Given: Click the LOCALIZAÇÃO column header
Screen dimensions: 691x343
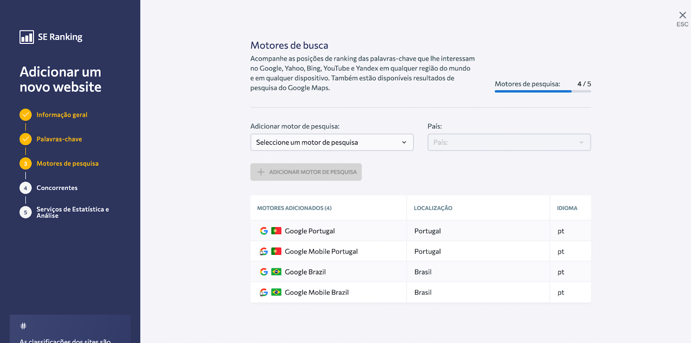Looking at the screenshot, I should 433,208.
